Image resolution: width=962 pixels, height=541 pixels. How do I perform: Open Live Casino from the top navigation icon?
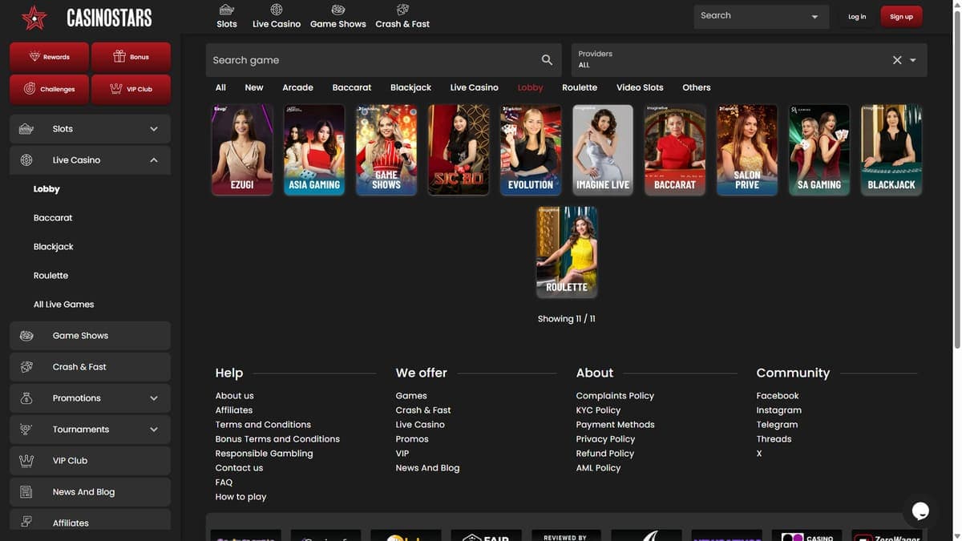click(x=277, y=10)
